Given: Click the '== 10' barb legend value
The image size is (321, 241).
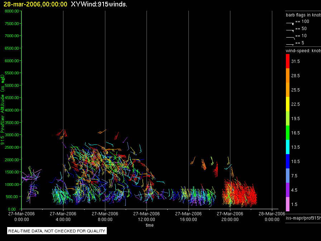Looking at the screenshot, I should [301, 36].
